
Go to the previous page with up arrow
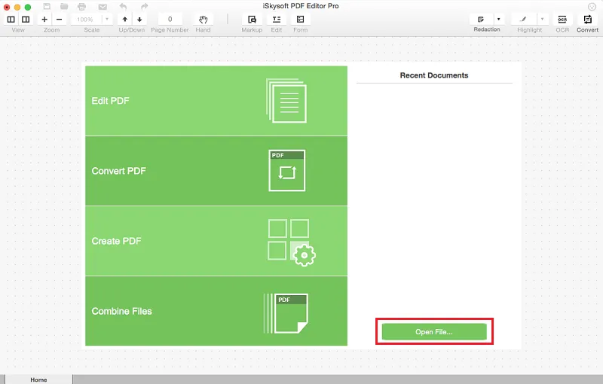125,20
